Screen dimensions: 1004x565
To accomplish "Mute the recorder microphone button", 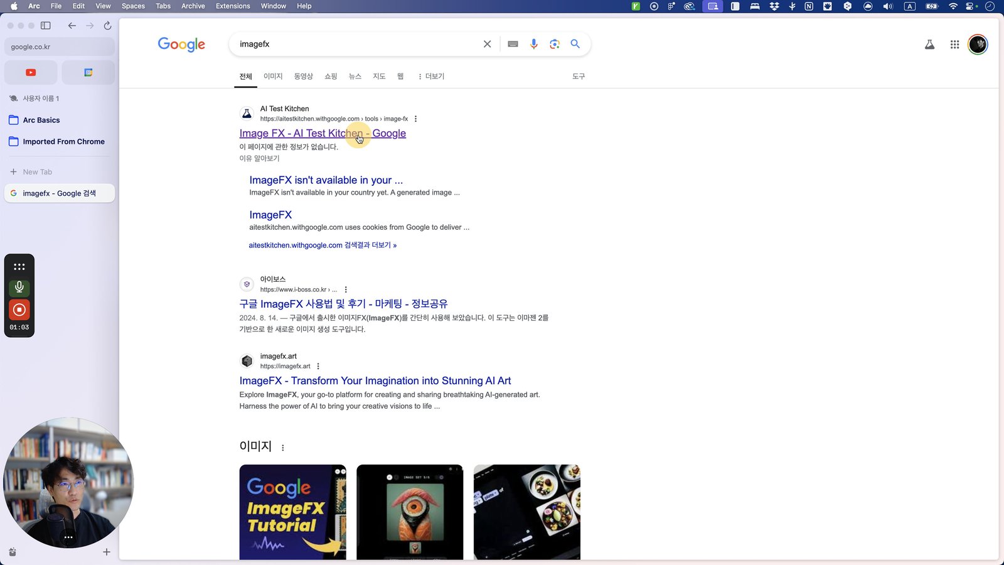I will click(x=19, y=288).
